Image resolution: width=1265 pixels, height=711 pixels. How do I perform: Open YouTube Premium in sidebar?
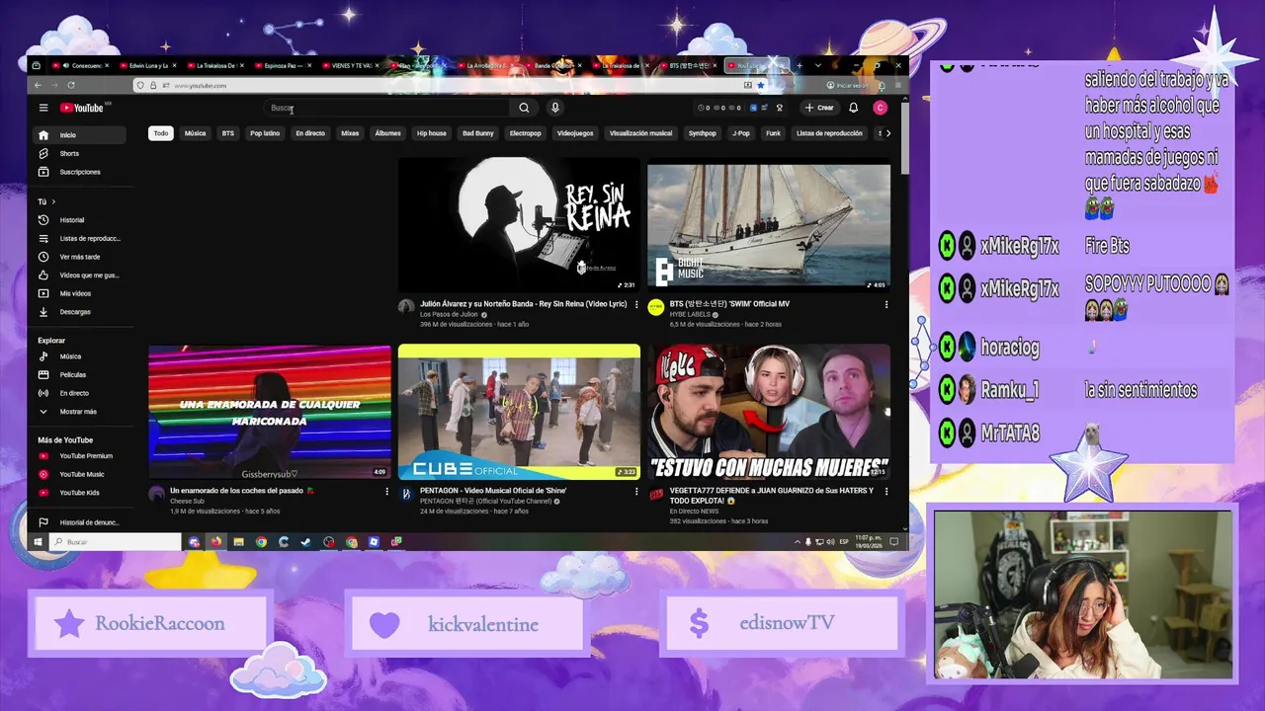pyautogui.click(x=81, y=456)
